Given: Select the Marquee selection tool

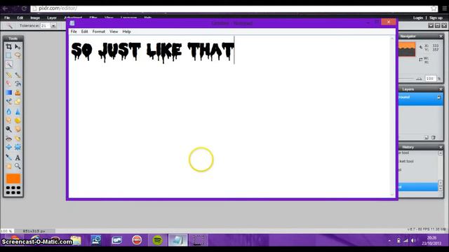Looking at the screenshot, I should pos(9,55).
